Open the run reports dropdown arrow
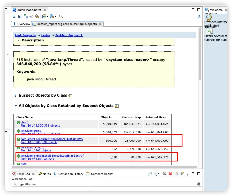This screenshot has width=232, height=196. [47, 17]
